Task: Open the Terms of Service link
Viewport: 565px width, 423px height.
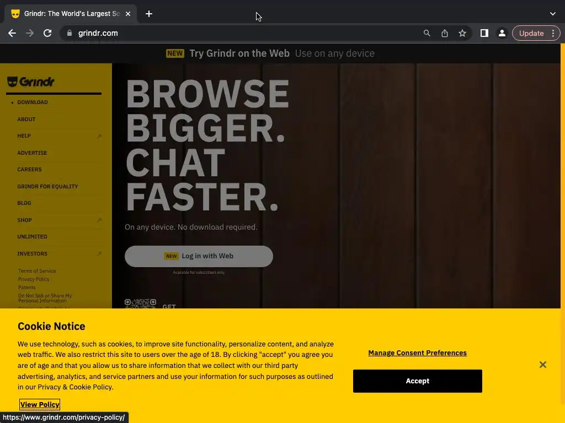Action: (37, 271)
